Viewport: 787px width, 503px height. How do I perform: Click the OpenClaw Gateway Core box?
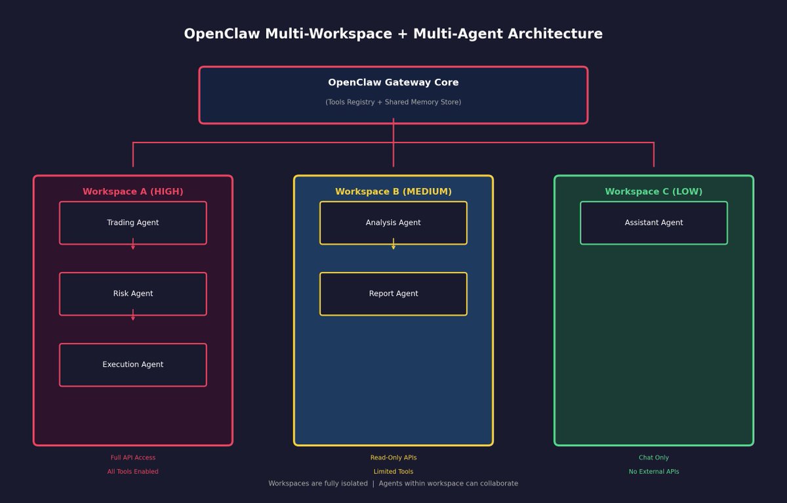[393, 94]
